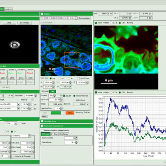The width and height of the screenshot is (166, 166).
Task: Switch to the Accurate tab
Action: [45, 91]
